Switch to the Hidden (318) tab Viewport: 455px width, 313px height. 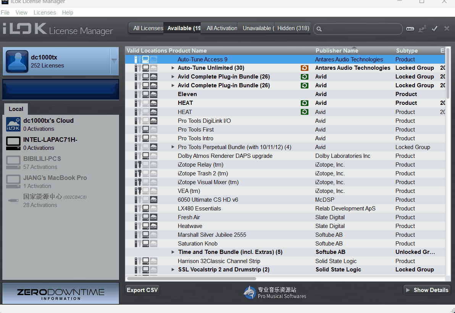293,28
